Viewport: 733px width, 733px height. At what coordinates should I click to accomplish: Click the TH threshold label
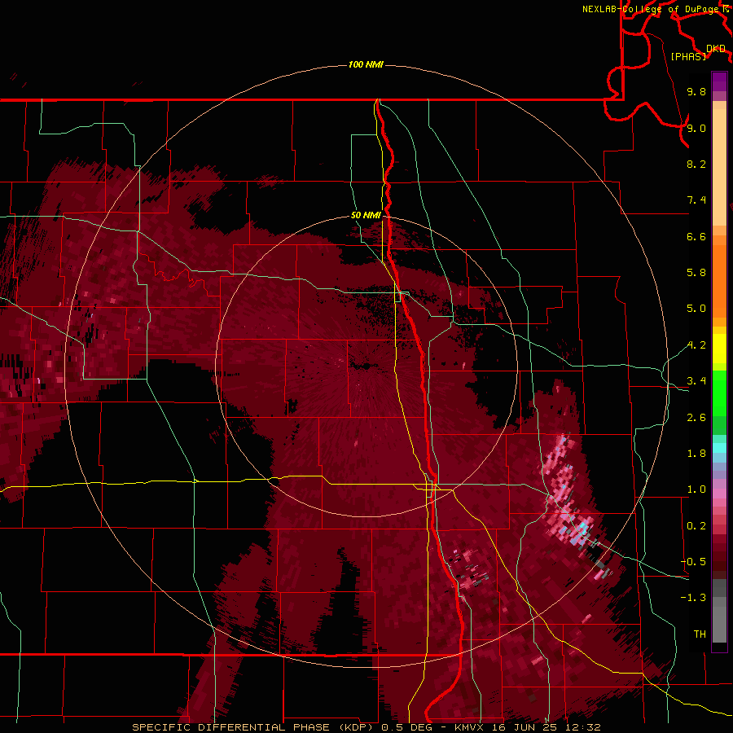click(x=700, y=634)
